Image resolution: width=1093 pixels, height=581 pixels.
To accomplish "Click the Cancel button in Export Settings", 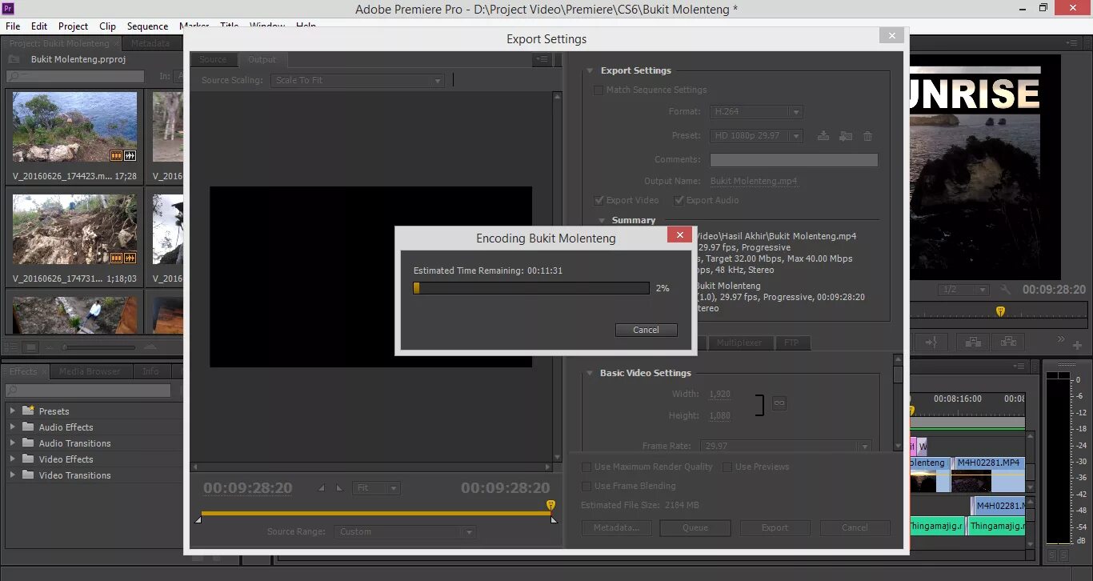I will [855, 527].
